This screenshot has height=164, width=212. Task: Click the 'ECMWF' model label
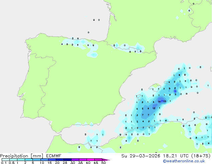click(54, 156)
